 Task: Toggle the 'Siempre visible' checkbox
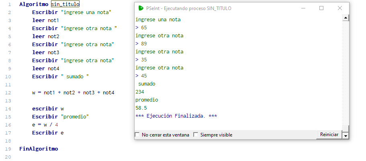[x=196, y=135]
